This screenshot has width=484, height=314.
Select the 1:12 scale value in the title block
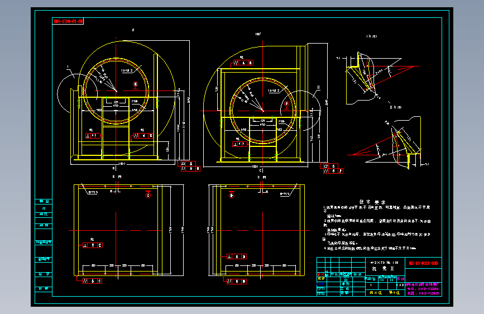pos(400,285)
